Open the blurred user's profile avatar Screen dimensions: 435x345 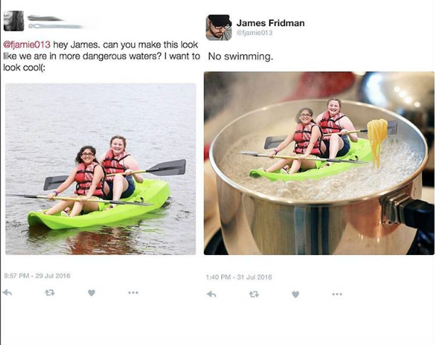coord(14,21)
